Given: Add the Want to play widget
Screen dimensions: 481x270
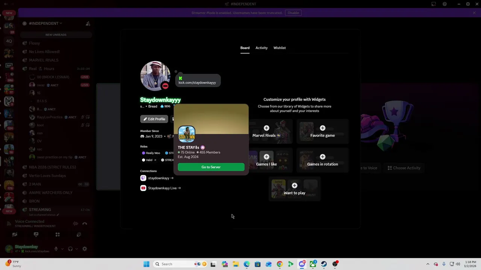Looking at the screenshot, I should (x=295, y=186).
